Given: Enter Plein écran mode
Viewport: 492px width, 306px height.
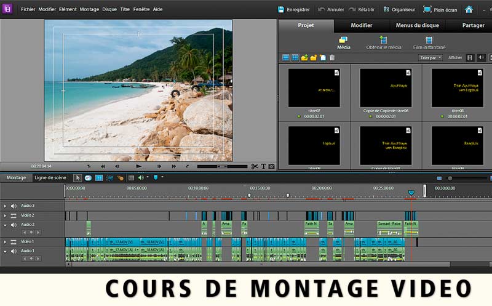Looking at the screenshot, I should (440, 9).
